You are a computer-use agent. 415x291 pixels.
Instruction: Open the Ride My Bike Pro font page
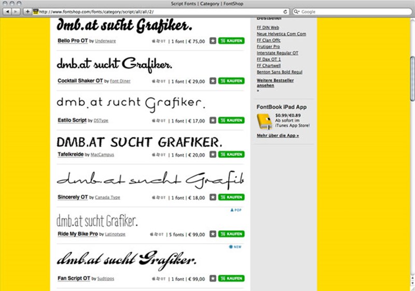click(77, 234)
